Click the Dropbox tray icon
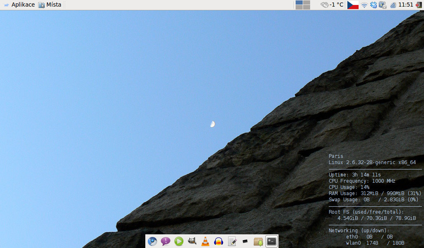 (373, 5)
